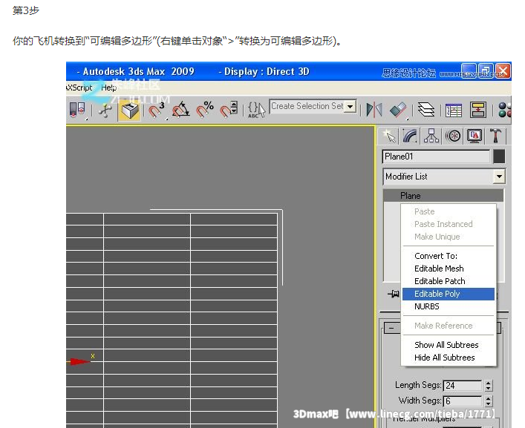Toggle Spinner Snap
525x428 pixels.
[x=229, y=110]
